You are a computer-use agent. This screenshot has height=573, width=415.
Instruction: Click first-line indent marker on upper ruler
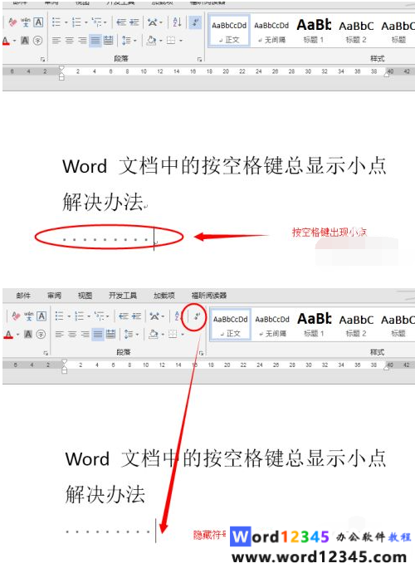coord(61,68)
